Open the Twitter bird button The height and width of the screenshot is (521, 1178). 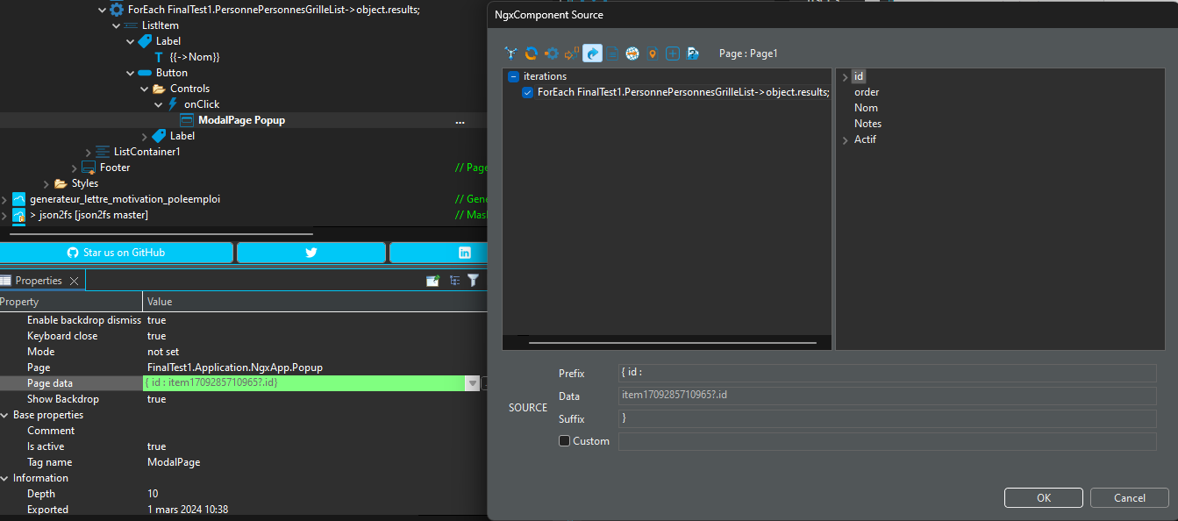point(311,253)
